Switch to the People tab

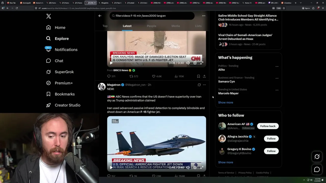coord(151,26)
